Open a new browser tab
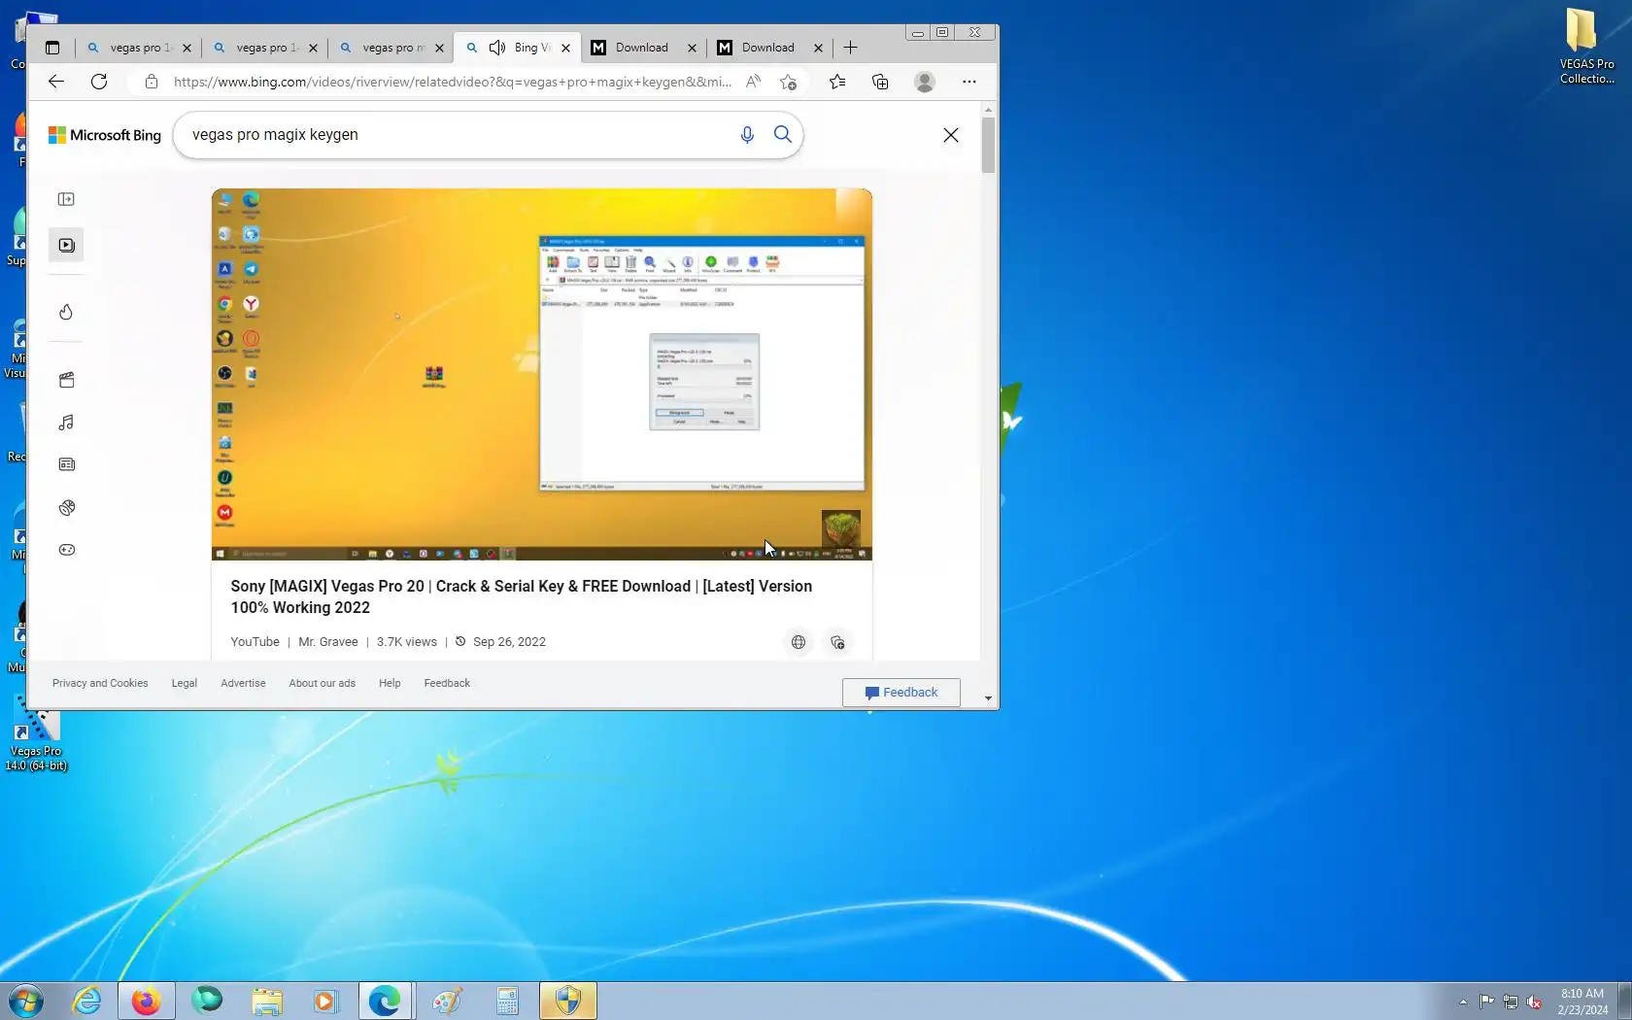 click(x=851, y=48)
